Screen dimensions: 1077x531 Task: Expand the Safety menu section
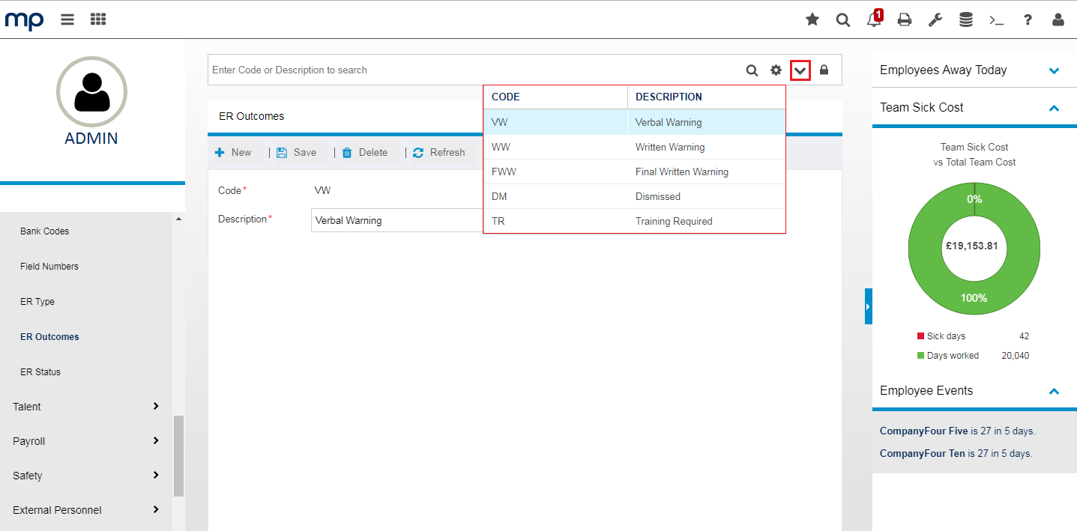tap(86, 476)
